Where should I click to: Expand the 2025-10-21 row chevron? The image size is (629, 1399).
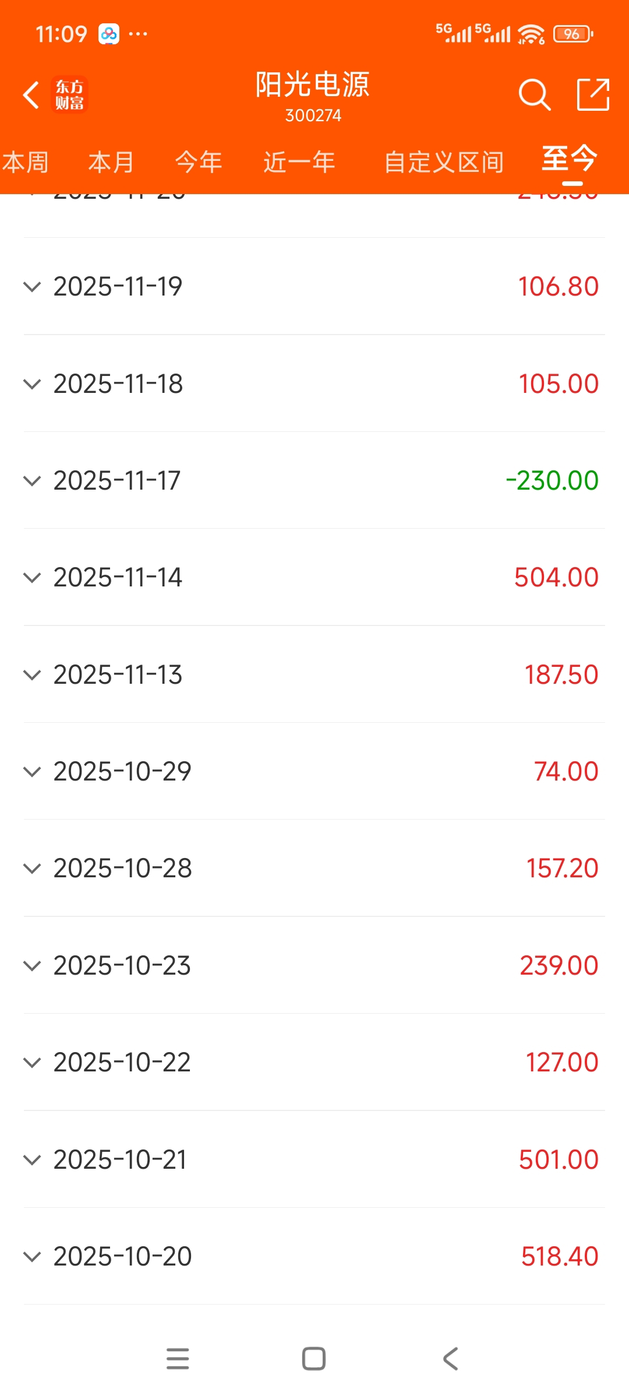pos(32,1160)
